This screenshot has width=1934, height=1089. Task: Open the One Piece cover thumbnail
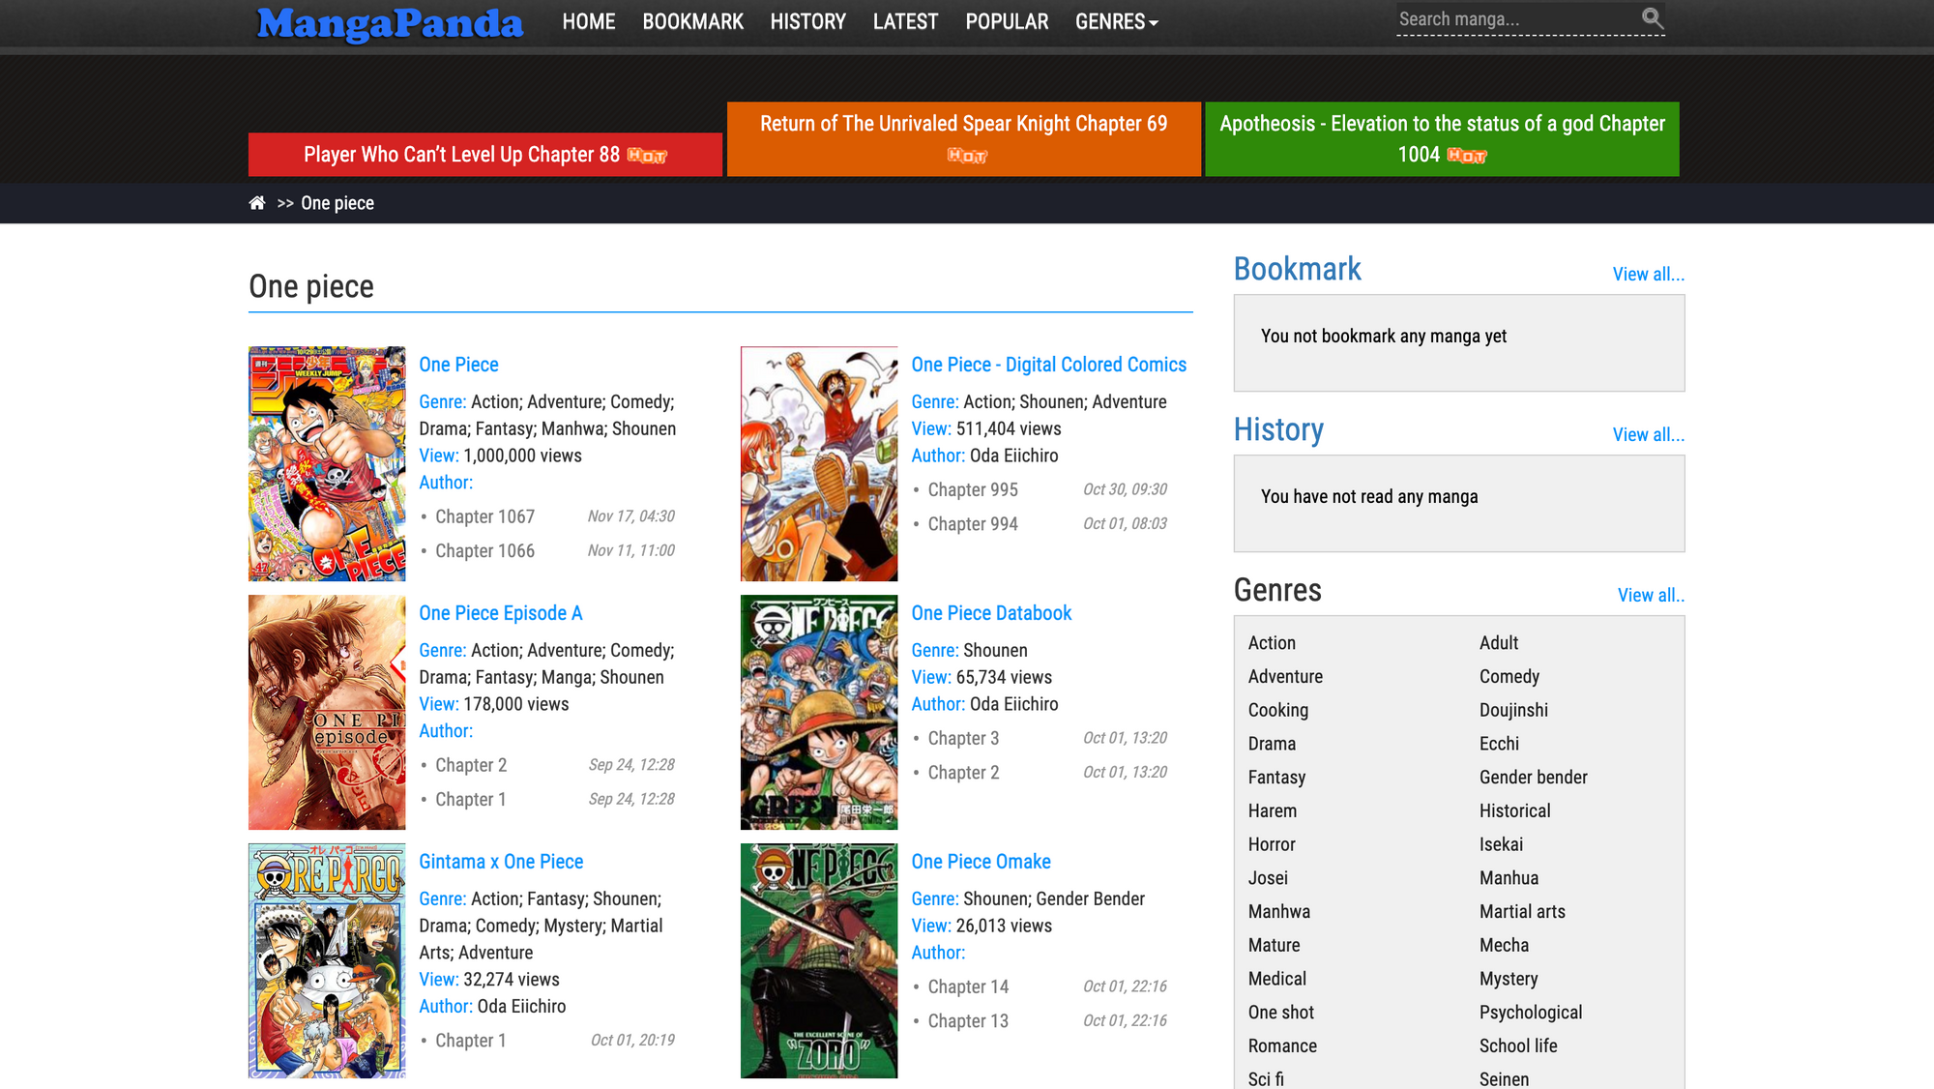click(327, 463)
